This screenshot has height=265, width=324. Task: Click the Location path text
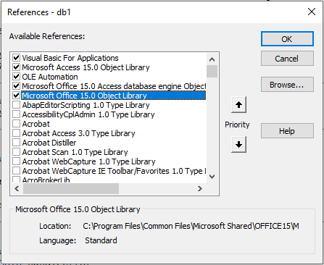click(191, 226)
